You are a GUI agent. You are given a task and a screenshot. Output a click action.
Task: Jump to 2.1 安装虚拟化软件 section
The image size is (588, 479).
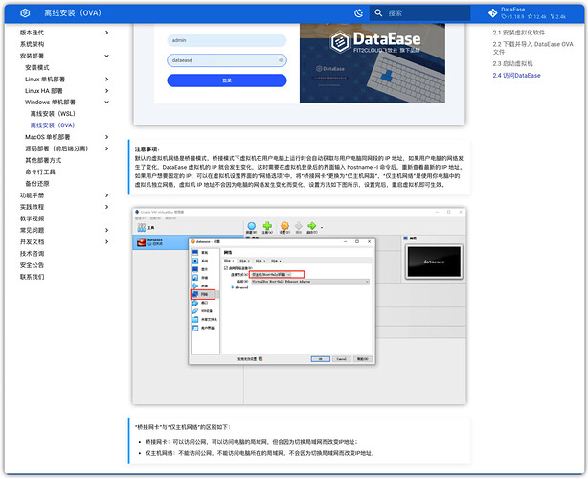(519, 33)
